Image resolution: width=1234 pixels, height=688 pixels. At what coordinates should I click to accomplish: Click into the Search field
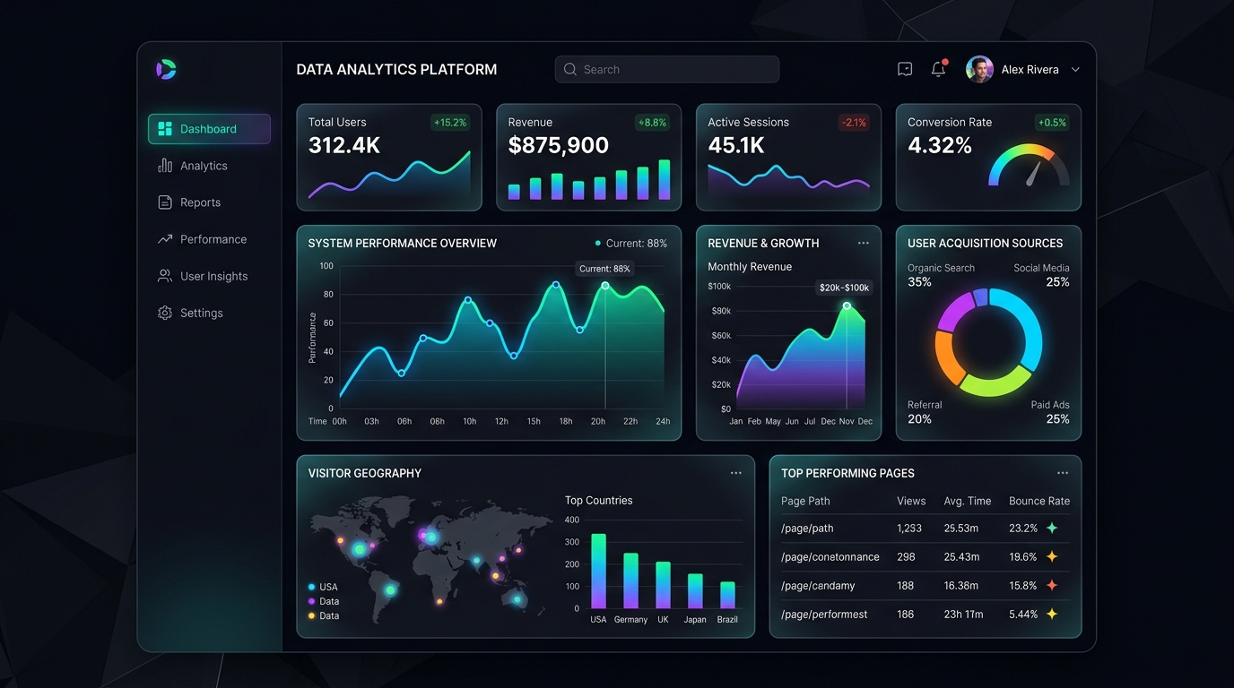click(667, 69)
